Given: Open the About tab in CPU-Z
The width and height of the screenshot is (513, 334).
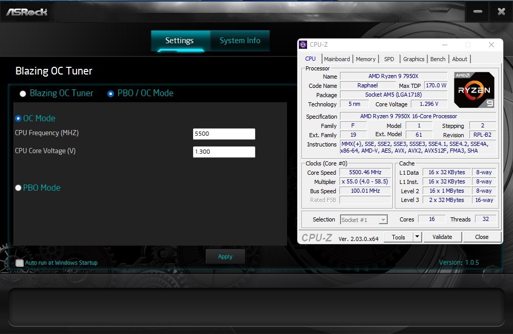Looking at the screenshot, I should 460,59.
